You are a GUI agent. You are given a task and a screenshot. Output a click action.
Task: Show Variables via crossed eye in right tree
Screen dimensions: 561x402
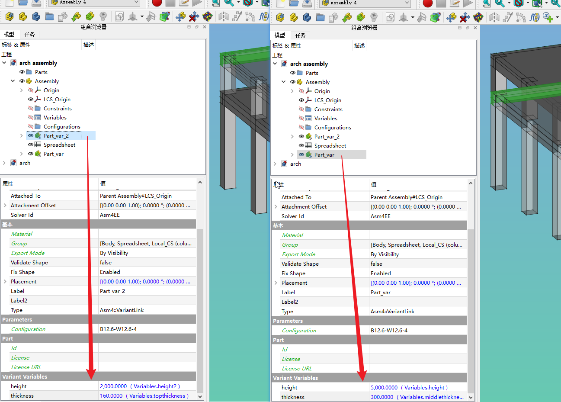(x=301, y=119)
